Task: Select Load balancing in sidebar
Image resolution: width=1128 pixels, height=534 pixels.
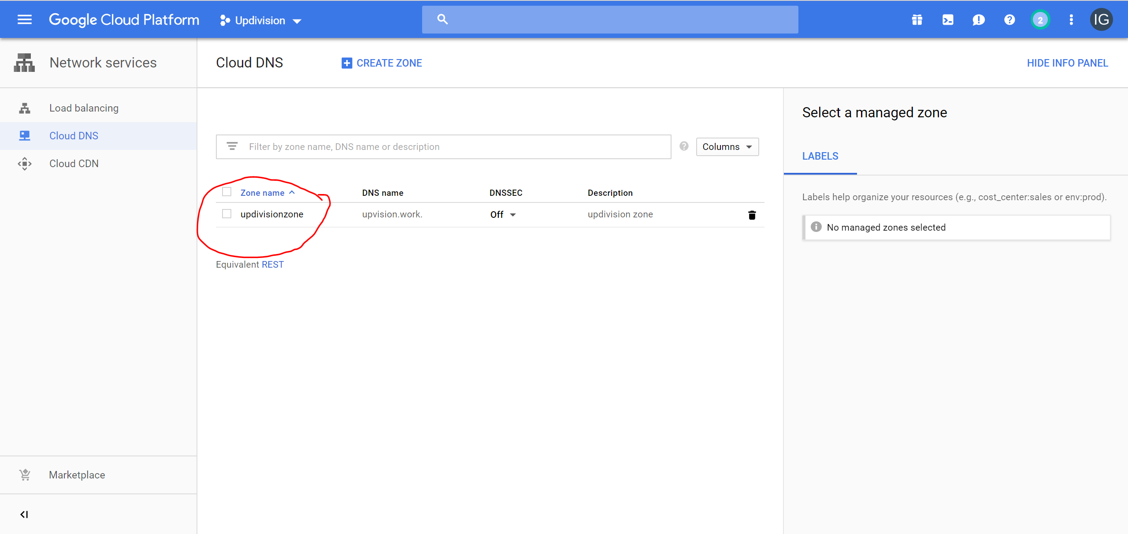Action: point(98,108)
